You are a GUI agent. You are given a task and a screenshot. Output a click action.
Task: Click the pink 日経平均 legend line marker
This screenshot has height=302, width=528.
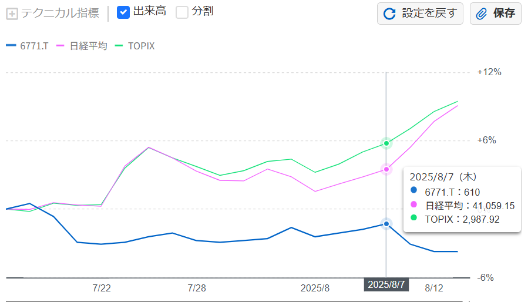click(x=60, y=46)
